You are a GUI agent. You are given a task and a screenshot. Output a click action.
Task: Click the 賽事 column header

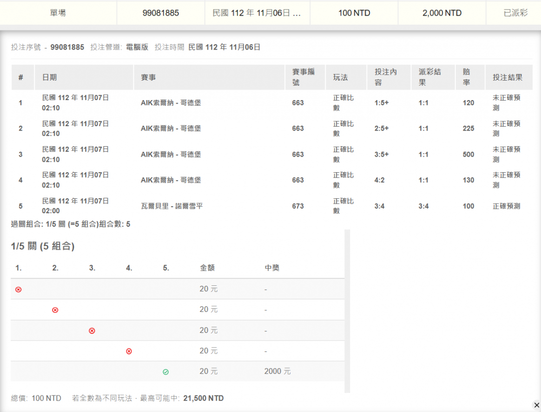coord(148,78)
